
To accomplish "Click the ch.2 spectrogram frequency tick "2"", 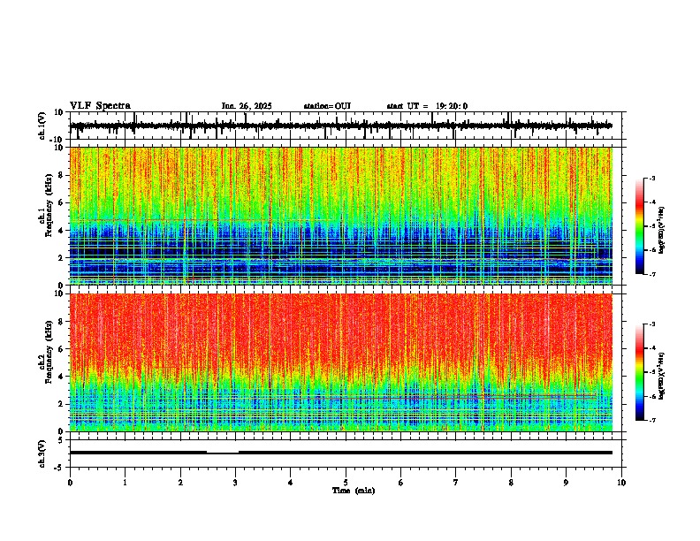I will coord(62,404).
